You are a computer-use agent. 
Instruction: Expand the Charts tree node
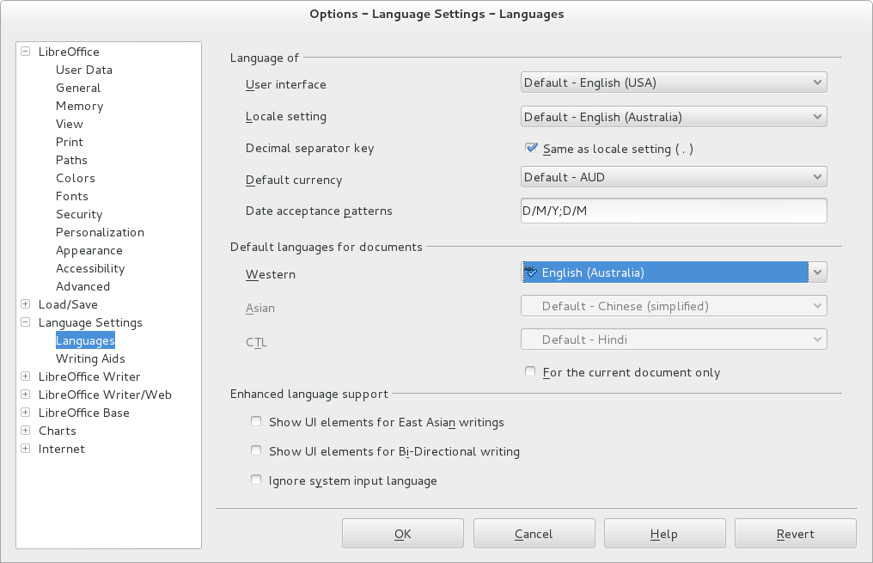point(26,431)
